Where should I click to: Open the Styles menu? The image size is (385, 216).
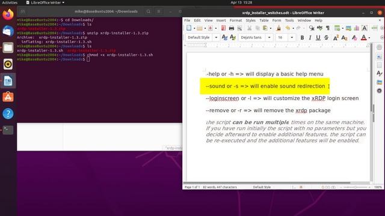[250, 20]
